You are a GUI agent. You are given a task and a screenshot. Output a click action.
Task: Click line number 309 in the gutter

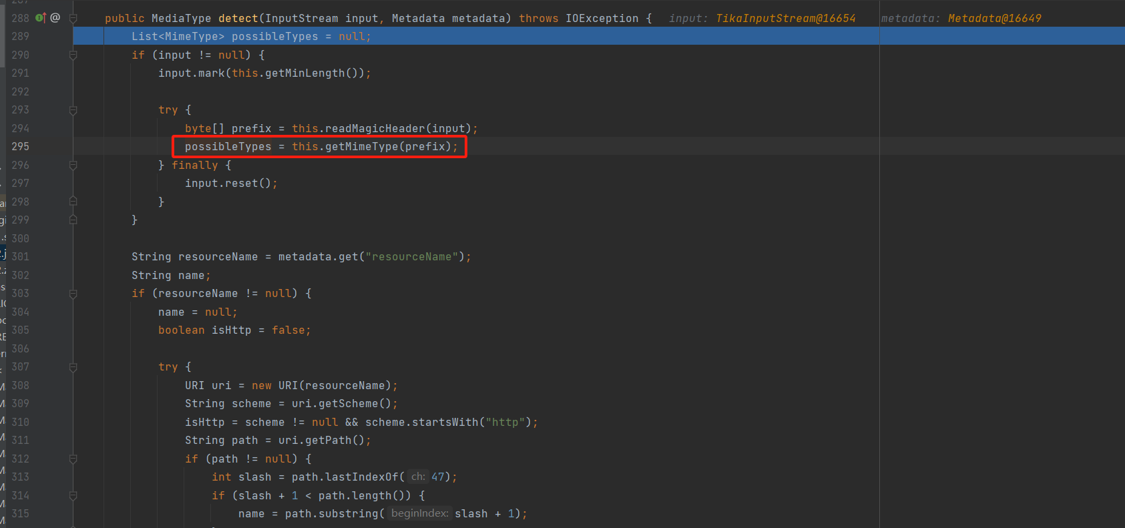(x=20, y=403)
